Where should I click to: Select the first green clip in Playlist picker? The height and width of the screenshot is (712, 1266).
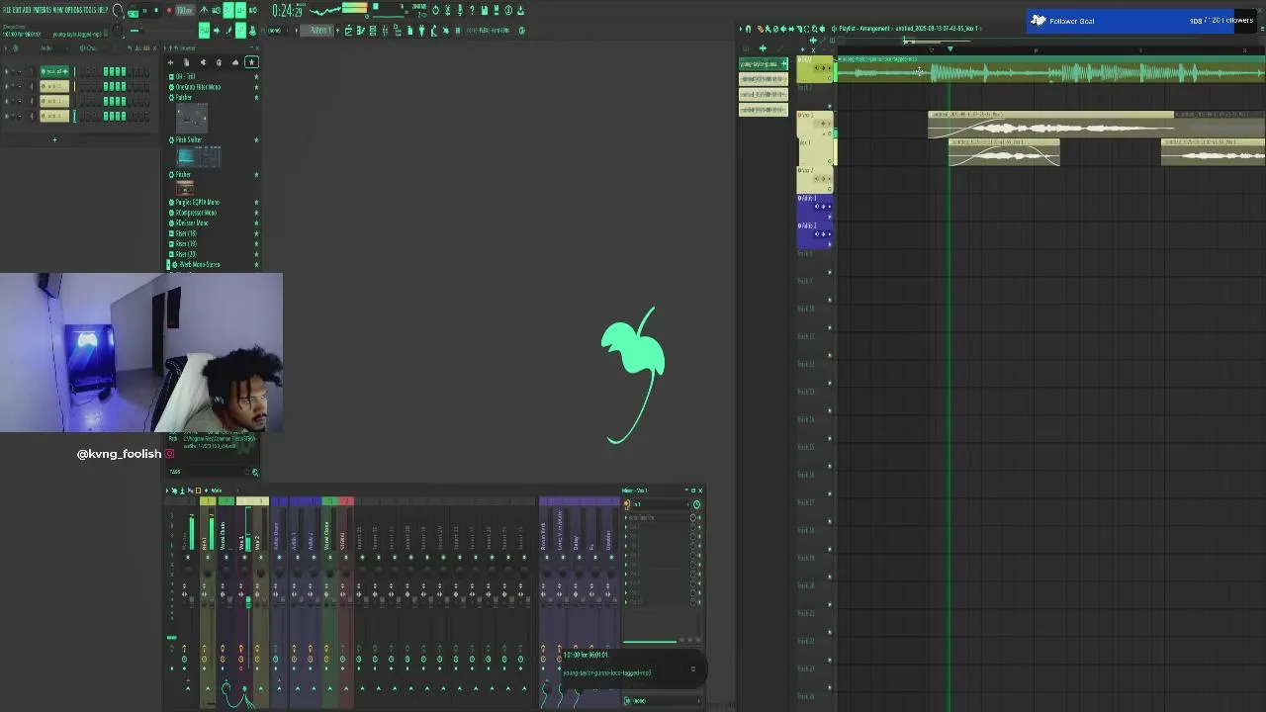764,64
